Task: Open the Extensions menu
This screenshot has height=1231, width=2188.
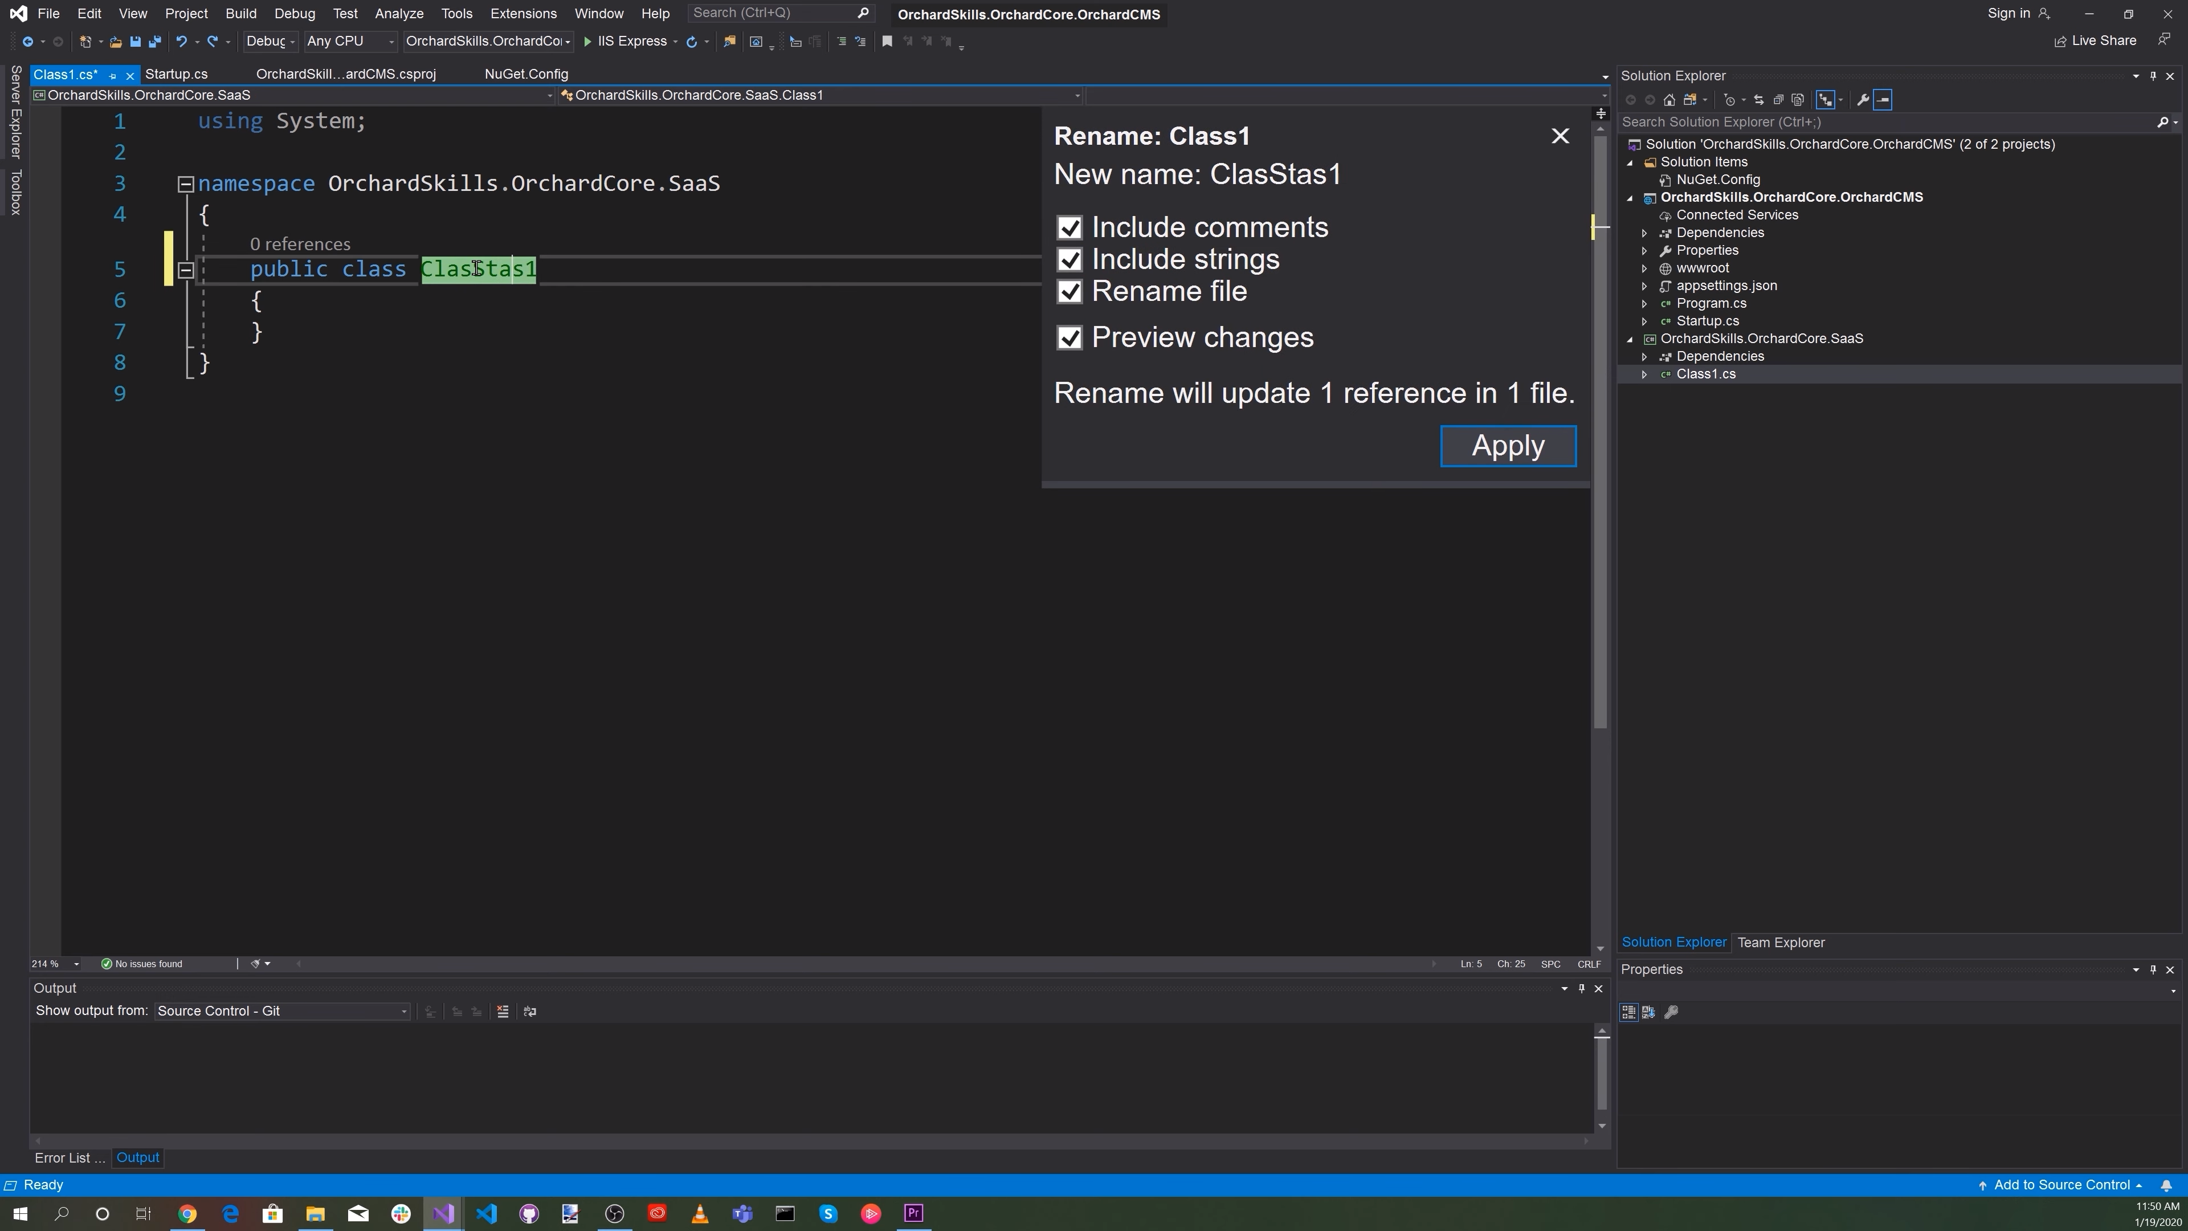Action: tap(523, 14)
